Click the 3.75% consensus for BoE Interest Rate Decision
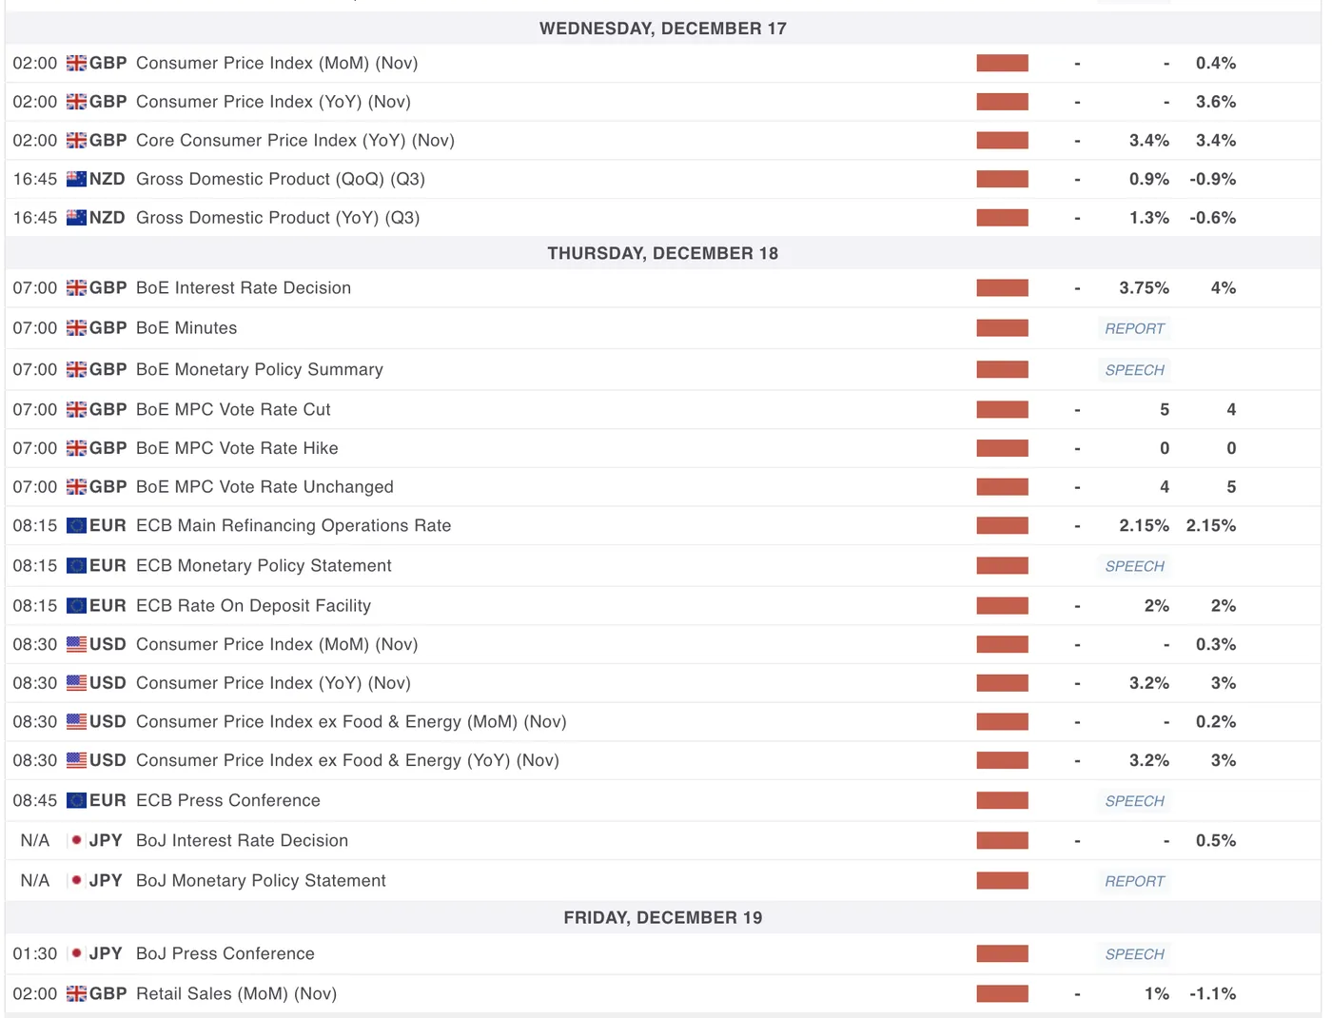1332x1018 pixels. [x=1144, y=288]
